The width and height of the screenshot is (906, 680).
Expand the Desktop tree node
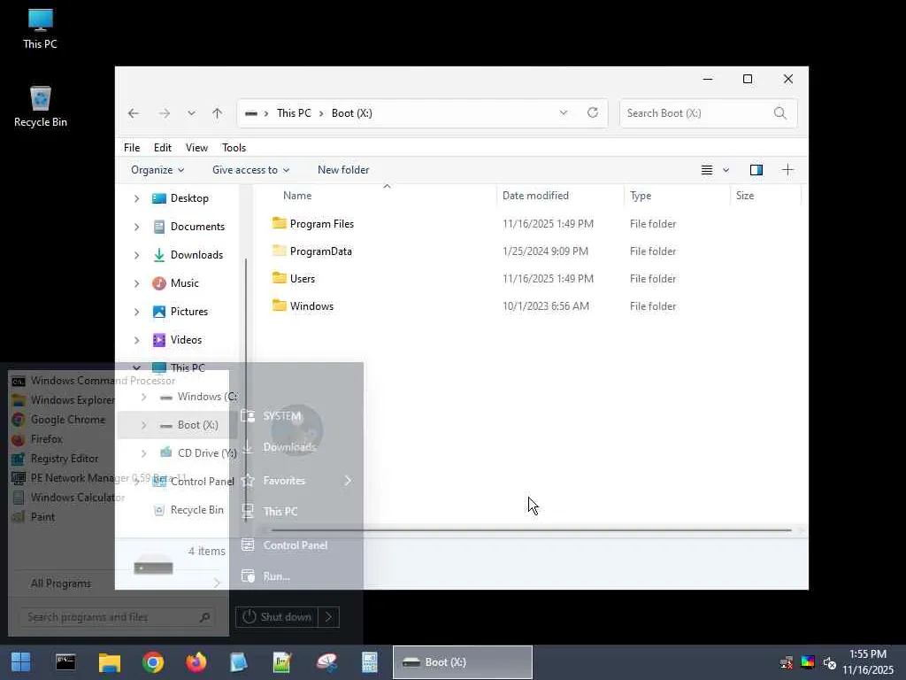coord(136,198)
